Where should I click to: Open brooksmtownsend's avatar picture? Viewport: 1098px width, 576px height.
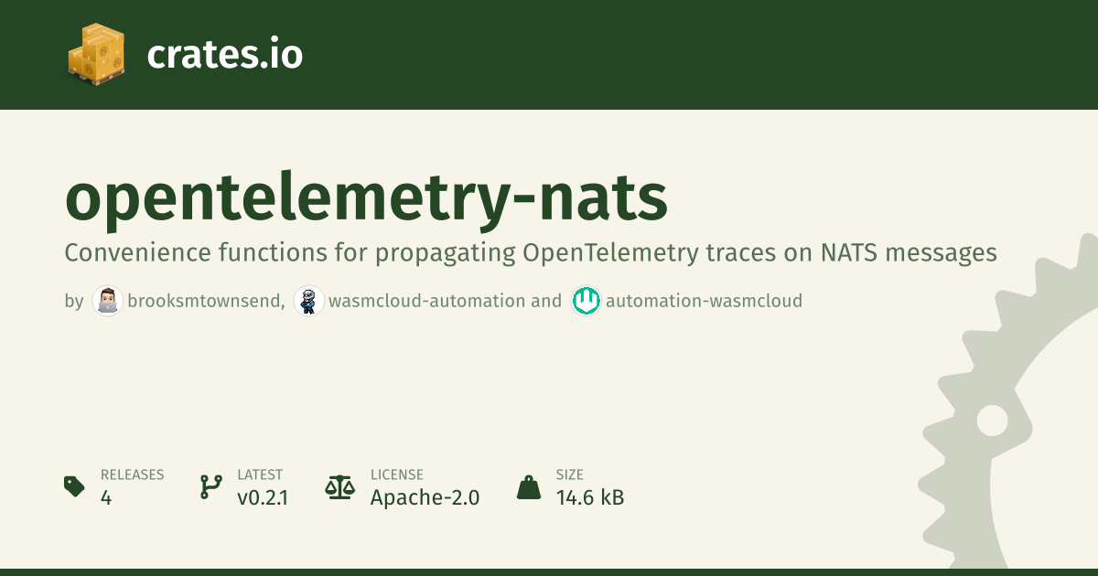click(108, 301)
